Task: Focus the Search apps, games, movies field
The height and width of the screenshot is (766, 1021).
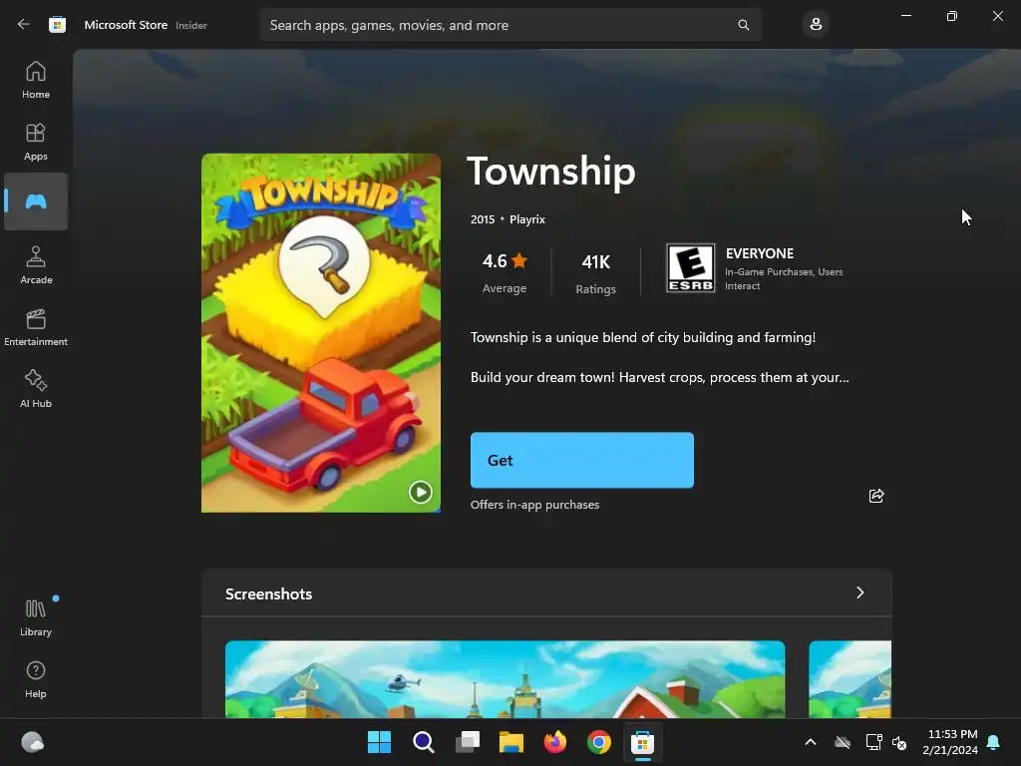Action: pos(510,25)
